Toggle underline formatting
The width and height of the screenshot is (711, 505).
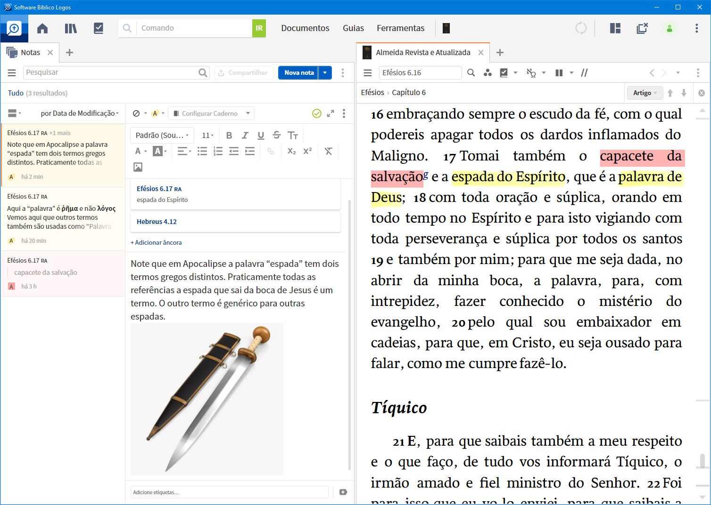pos(261,136)
